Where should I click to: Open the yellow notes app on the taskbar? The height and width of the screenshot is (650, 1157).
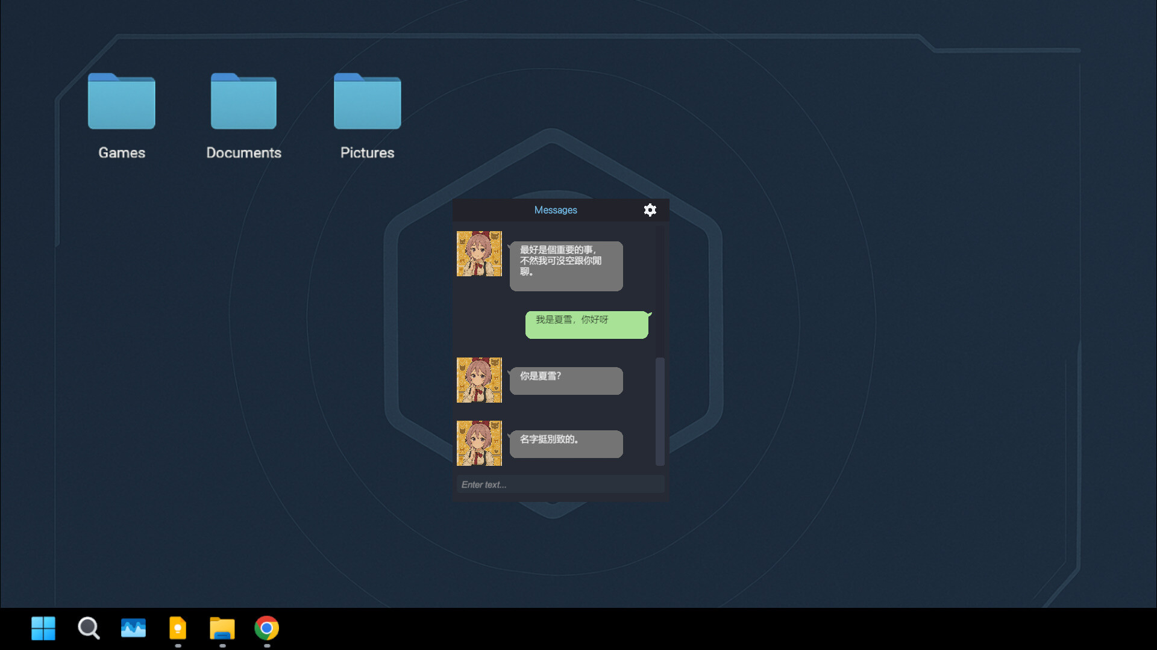pyautogui.click(x=177, y=628)
